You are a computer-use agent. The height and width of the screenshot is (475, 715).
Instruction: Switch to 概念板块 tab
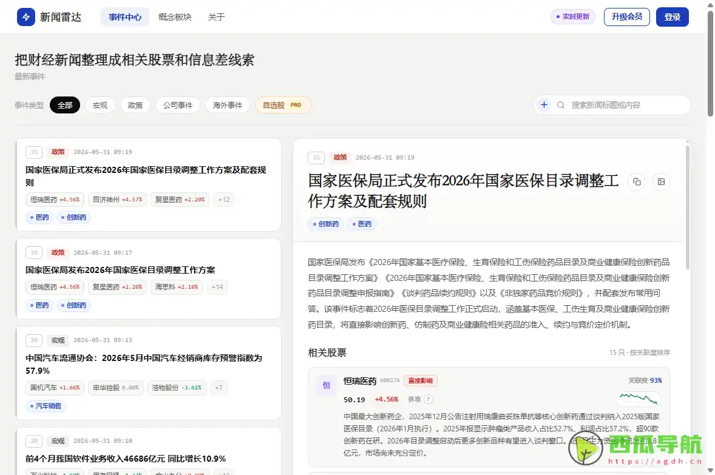tap(175, 17)
